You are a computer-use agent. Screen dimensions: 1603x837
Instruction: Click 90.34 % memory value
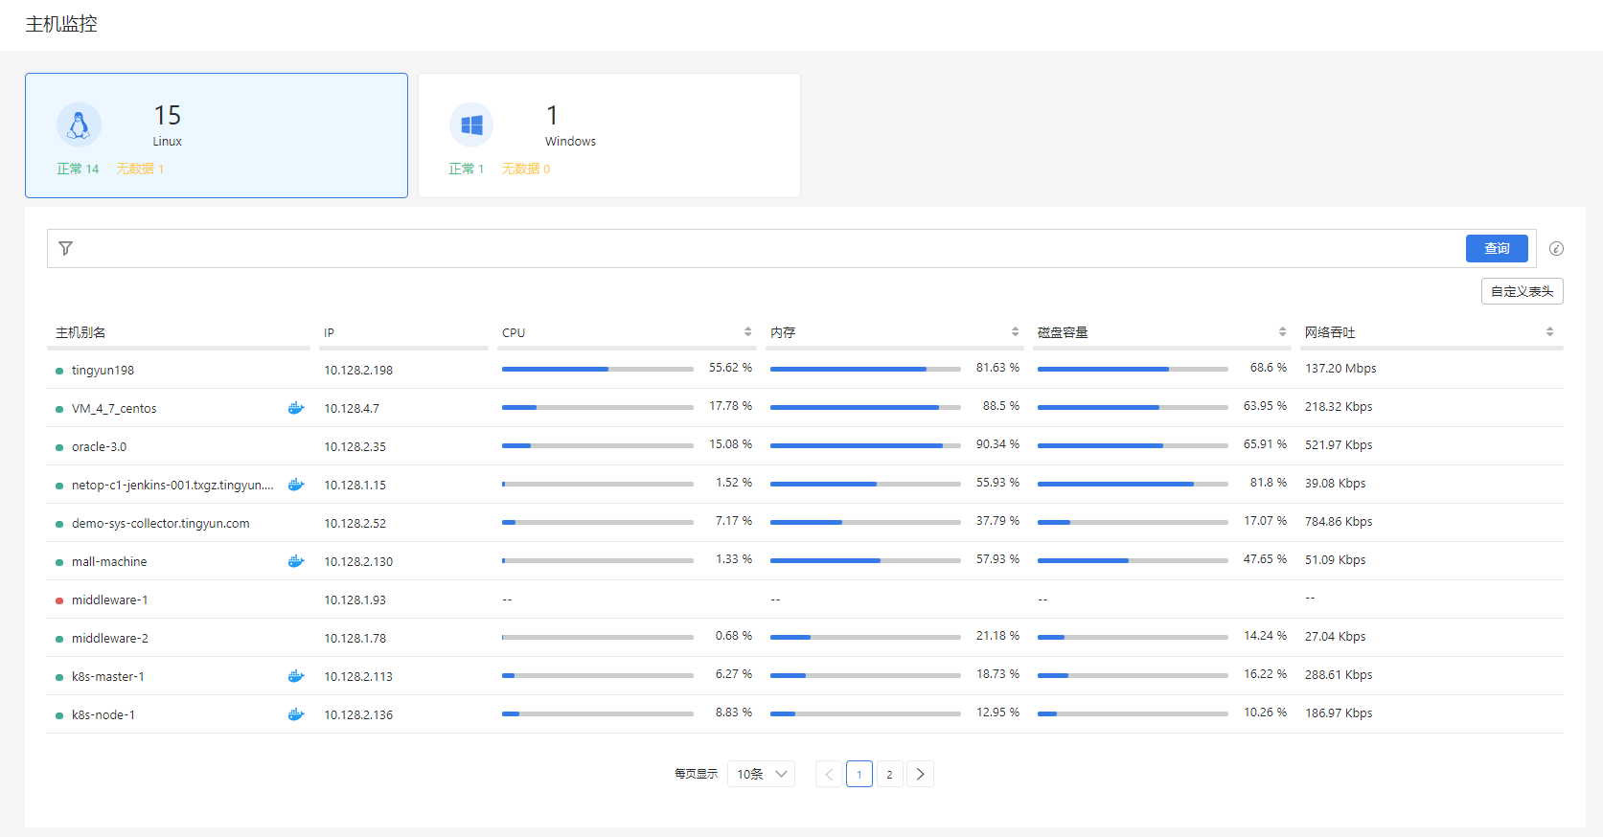click(997, 444)
